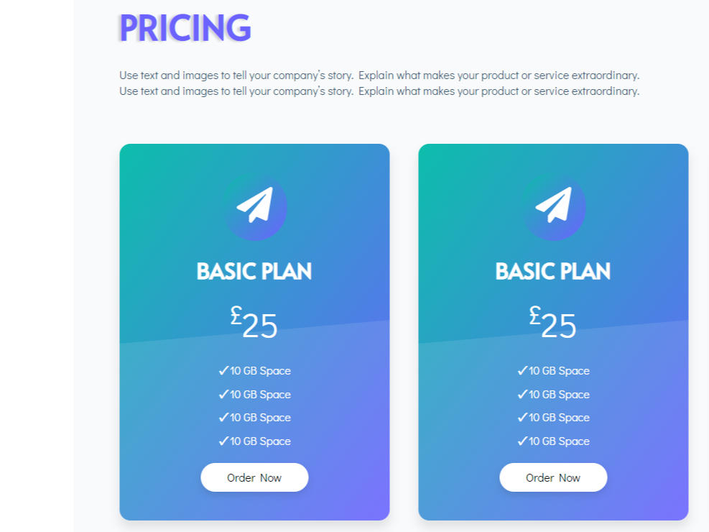Select the £25 price on the right card

click(x=553, y=324)
